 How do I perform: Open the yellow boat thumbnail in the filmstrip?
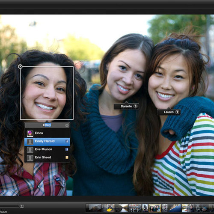[x=108, y=208]
